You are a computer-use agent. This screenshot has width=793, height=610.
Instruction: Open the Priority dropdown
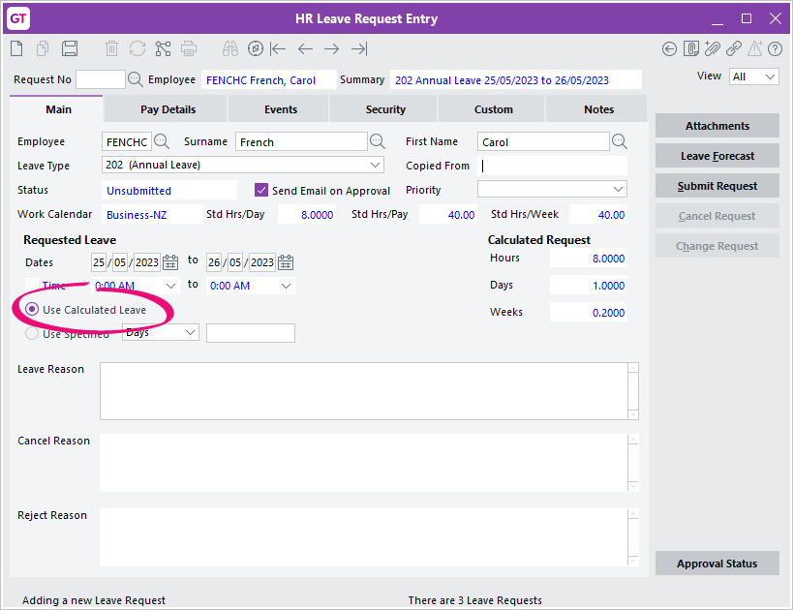(x=619, y=190)
